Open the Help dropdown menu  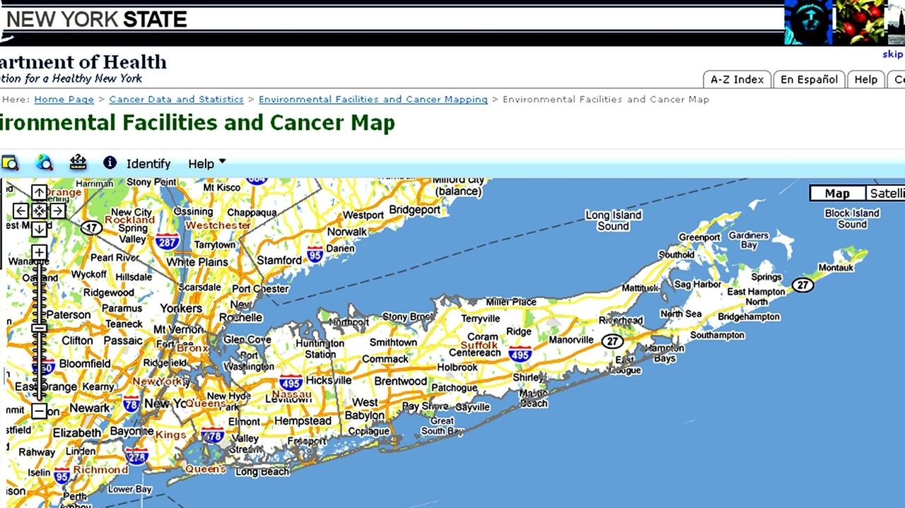tap(207, 163)
